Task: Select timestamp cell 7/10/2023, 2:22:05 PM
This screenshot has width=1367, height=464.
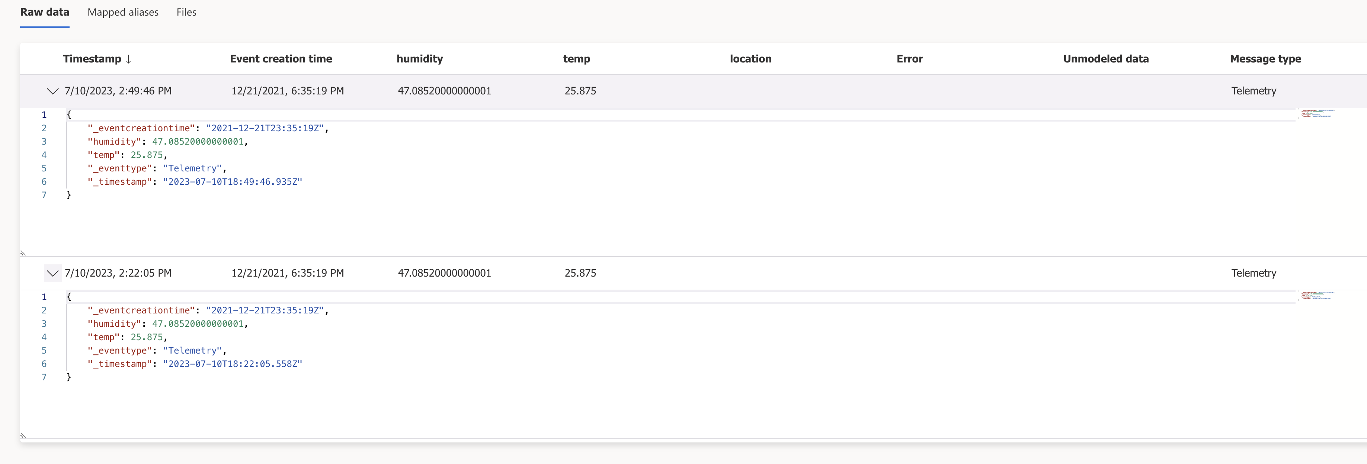Action: (x=118, y=273)
